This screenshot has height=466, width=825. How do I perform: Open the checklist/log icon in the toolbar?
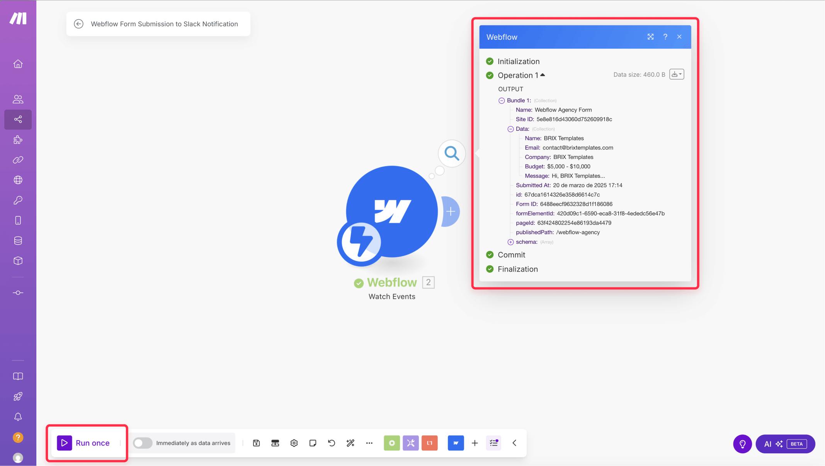click(x=494, y=443)
